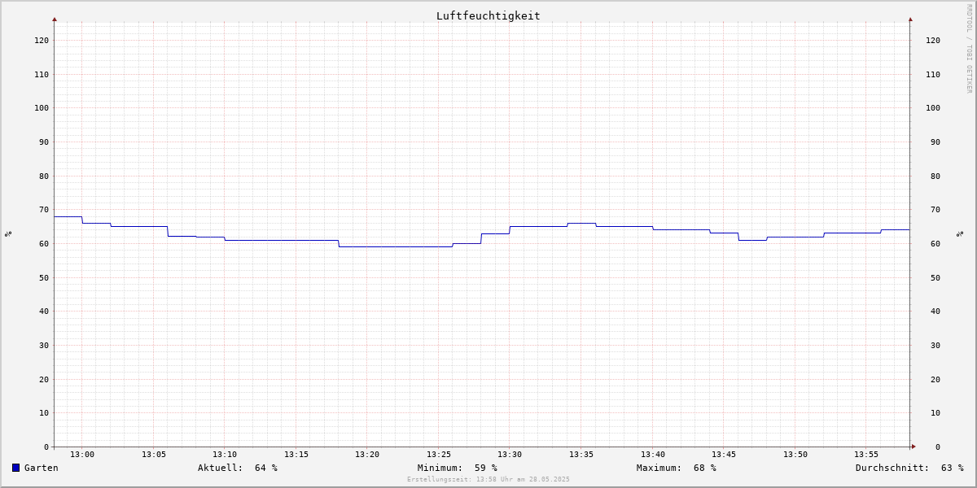Viewport: 977px width, 488px height.
Task: Click the 13:55 time axis label
Action: [866, 455]
